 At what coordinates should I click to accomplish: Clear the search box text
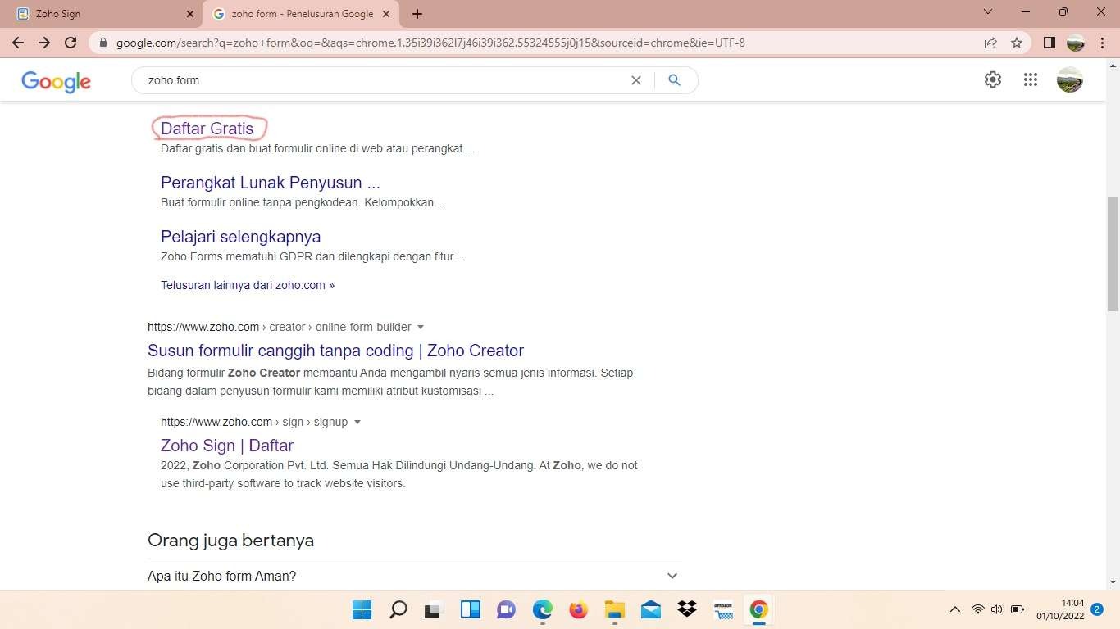pos(635,80)
